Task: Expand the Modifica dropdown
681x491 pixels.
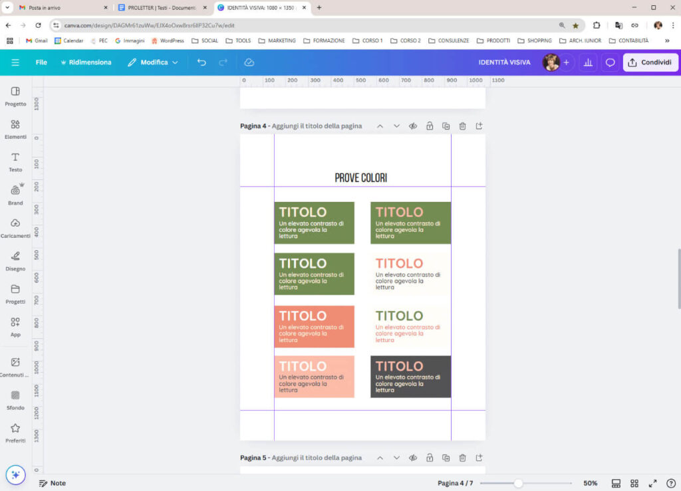Action: pyautogui.click(x=153, y=62)
